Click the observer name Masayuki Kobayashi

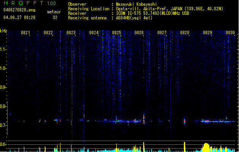coord(136,4)
